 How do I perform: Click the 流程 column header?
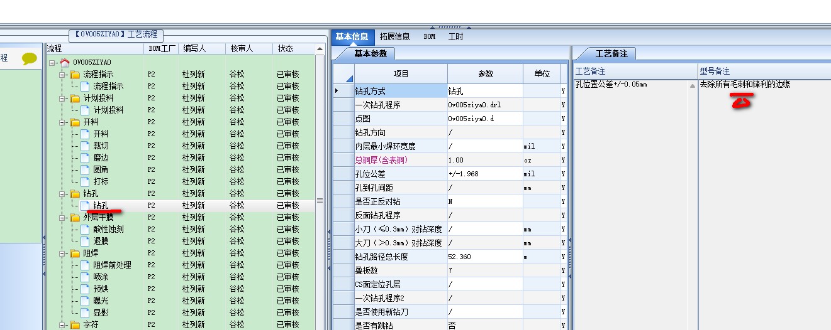pyautogui.click(x=94, y=48)
